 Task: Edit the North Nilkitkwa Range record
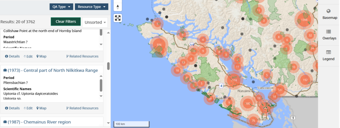click(x=28, y=108)
